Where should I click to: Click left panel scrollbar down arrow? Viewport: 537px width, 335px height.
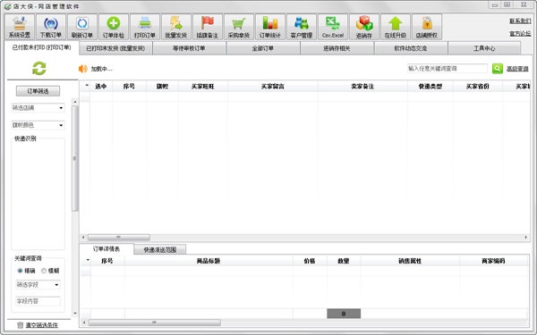click(75, 314)
